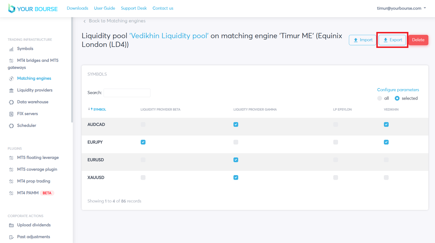This screenshot has width=435, height=243.
Task: Click the Export button
Action: coord(392,40)
